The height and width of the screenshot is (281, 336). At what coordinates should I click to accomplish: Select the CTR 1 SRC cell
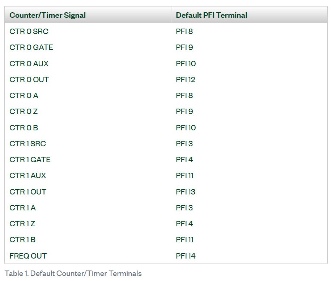pyautogui.click(x=28, y=144)
